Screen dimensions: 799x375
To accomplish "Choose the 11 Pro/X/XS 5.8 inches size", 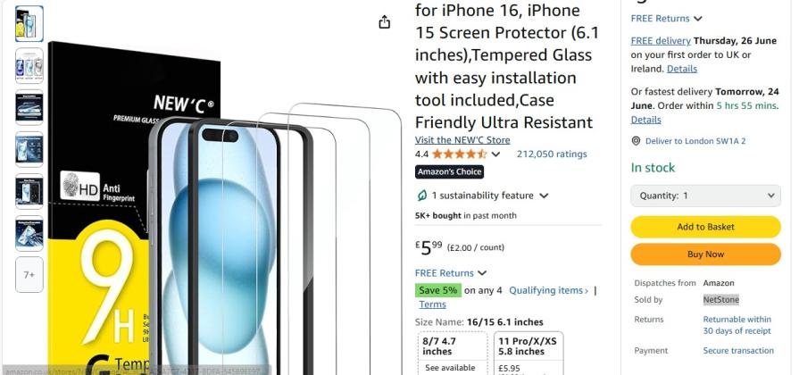I will coord(529,354).
